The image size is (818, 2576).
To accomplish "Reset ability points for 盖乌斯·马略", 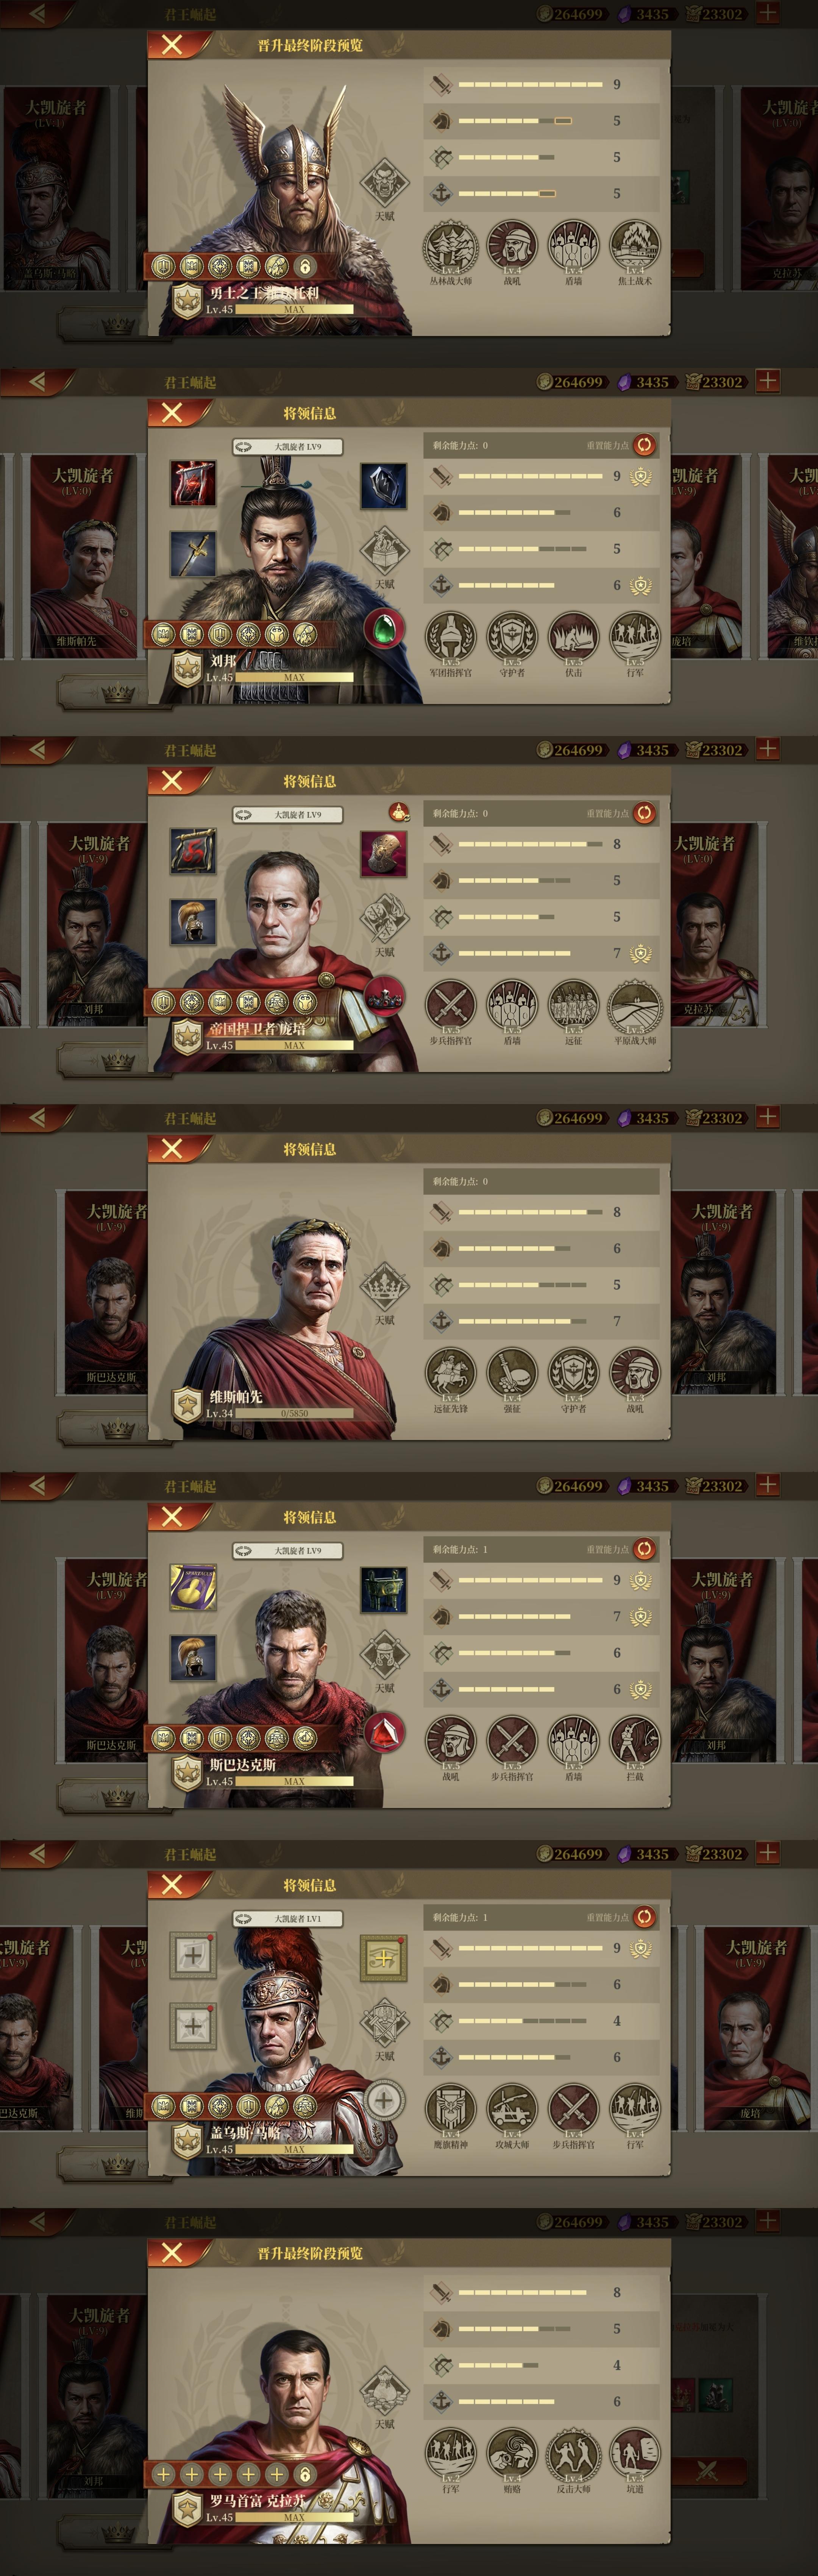I will pyautogui.click(x=645, y=1917).
